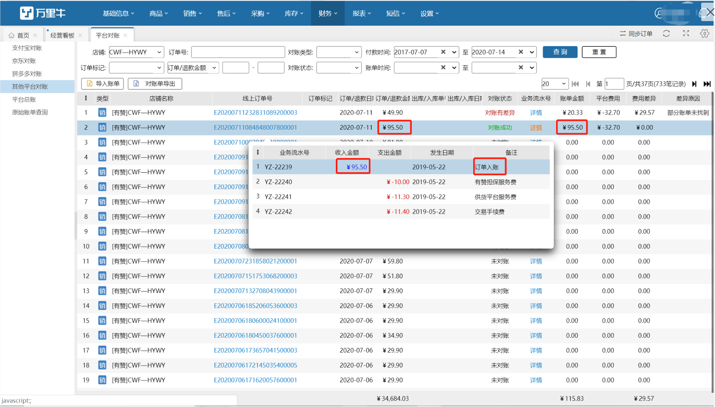715x407 pixels.
Task: Close the 首页 tab
Action: click(35, 35)
